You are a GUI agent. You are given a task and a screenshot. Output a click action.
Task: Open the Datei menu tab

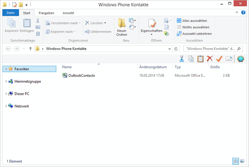click(11, 13)
